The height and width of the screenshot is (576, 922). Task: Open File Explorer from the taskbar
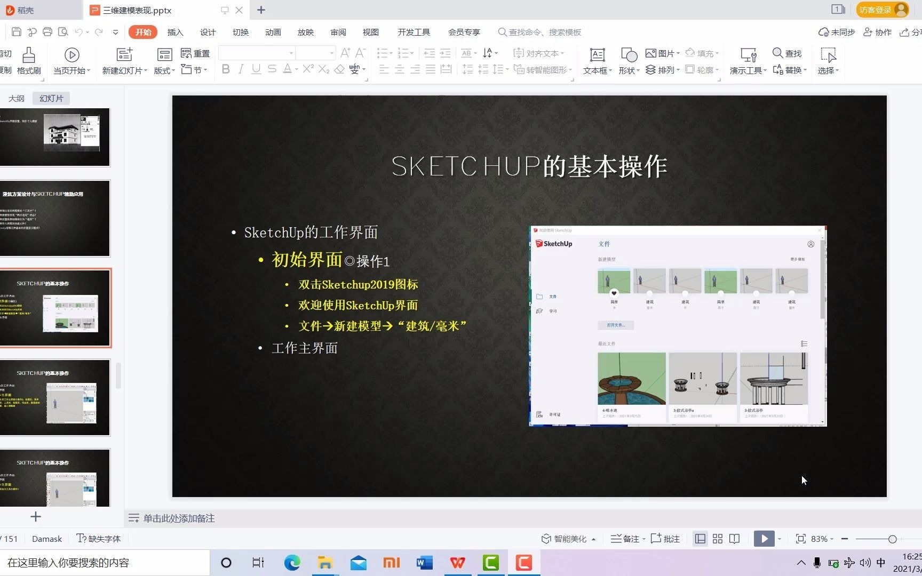pos(325,563)
